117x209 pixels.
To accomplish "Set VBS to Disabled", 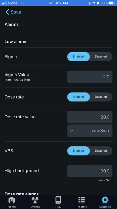I will tap(101, 151).
